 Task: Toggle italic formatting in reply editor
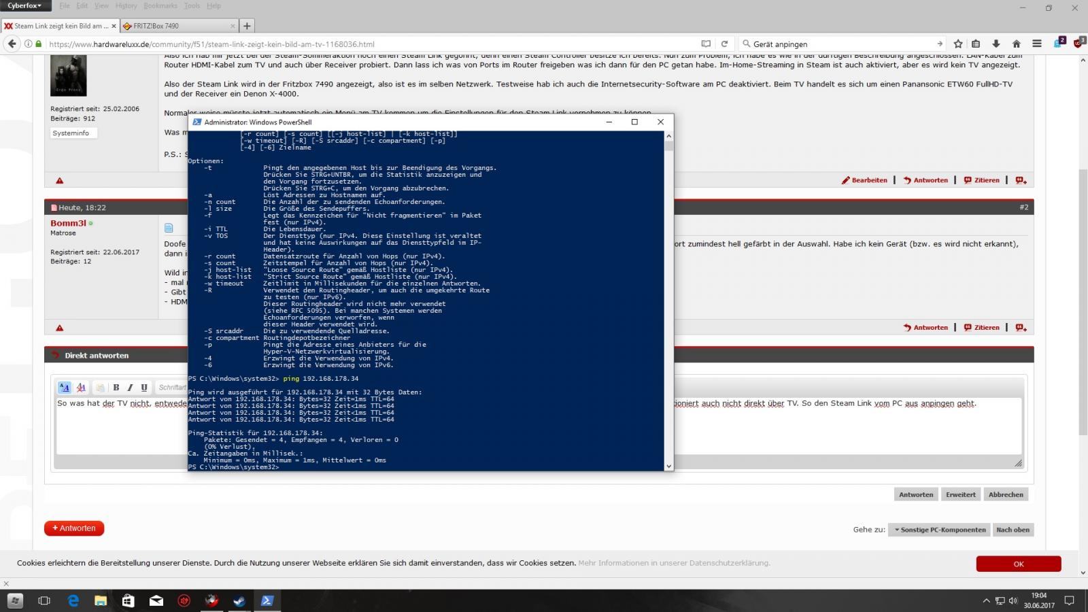(x=130, y=388)
